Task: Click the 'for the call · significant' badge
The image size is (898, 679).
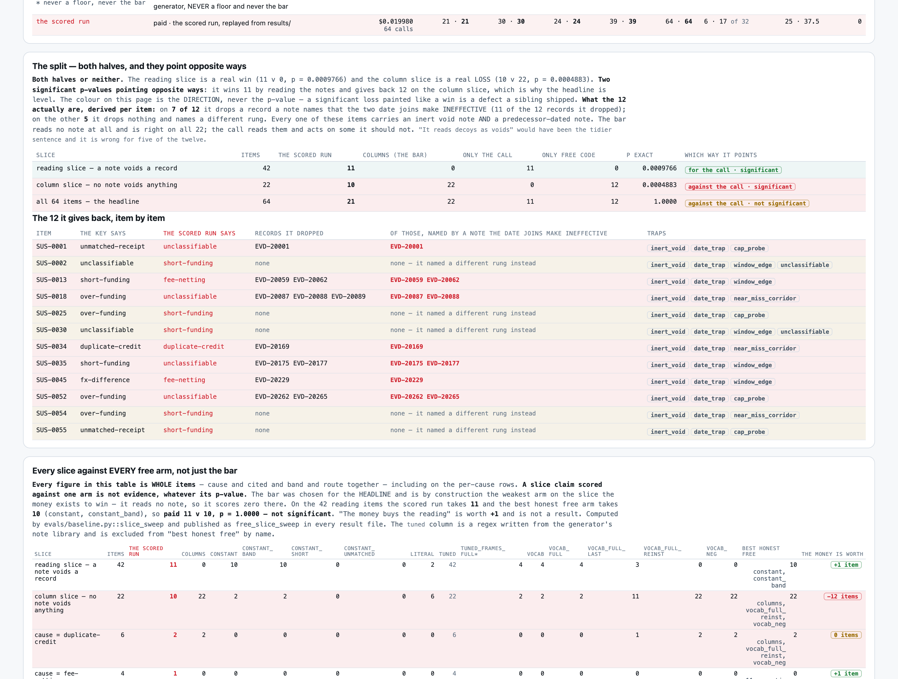Action: [x=733, y=170]
